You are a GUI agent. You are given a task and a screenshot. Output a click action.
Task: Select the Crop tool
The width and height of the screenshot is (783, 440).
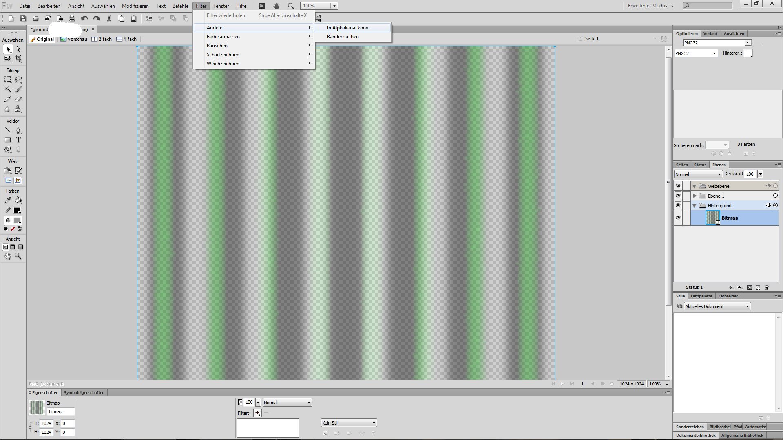[x=18, y=59]
